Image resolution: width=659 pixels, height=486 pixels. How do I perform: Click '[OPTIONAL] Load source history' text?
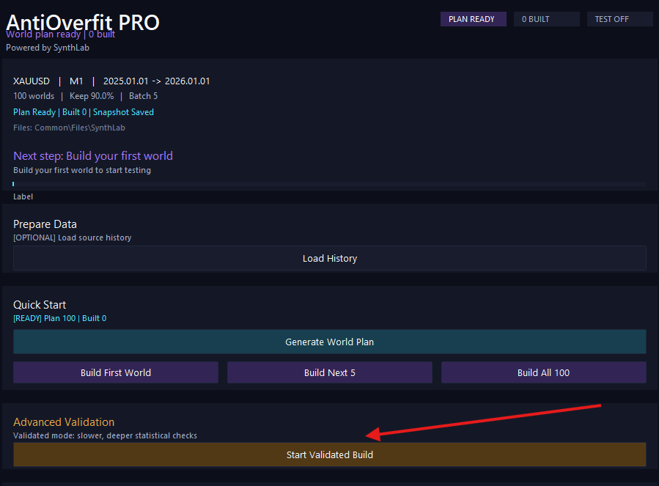point(73,238)
